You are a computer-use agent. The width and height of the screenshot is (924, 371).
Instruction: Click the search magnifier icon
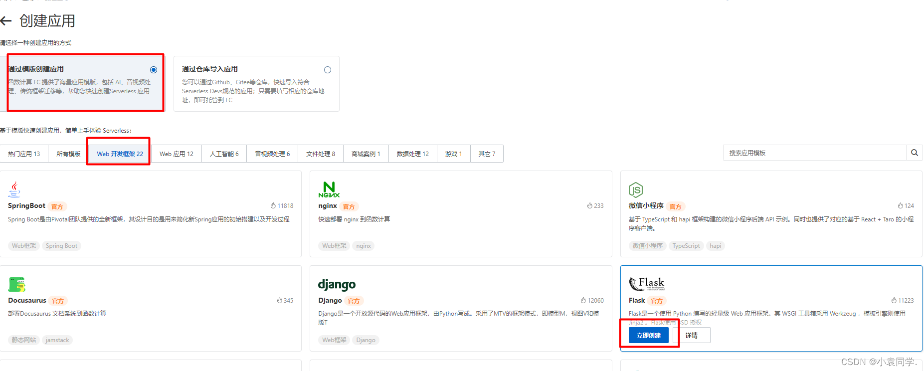pyautogui.click(x=914, y=153)
